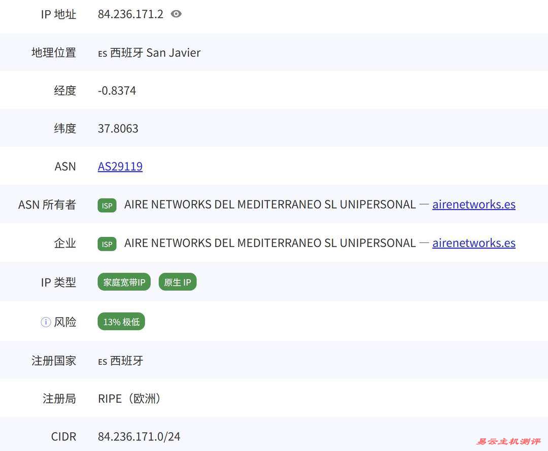This screenshot has height=451, width=548.
Task: Open the AS29119 link
Action: (120, 166)
